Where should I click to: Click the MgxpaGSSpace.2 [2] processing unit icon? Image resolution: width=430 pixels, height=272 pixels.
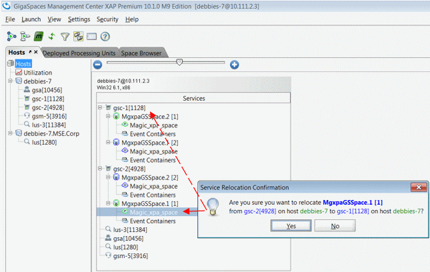116,177
